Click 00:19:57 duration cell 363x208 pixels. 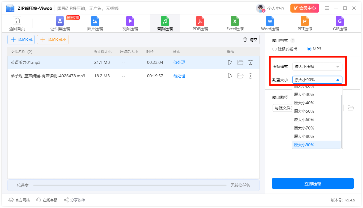[x=155, y=76]
